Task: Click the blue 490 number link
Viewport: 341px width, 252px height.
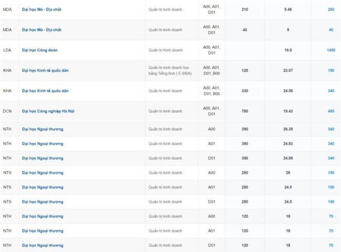Action: pyautogui.click(x=331, y=111)
